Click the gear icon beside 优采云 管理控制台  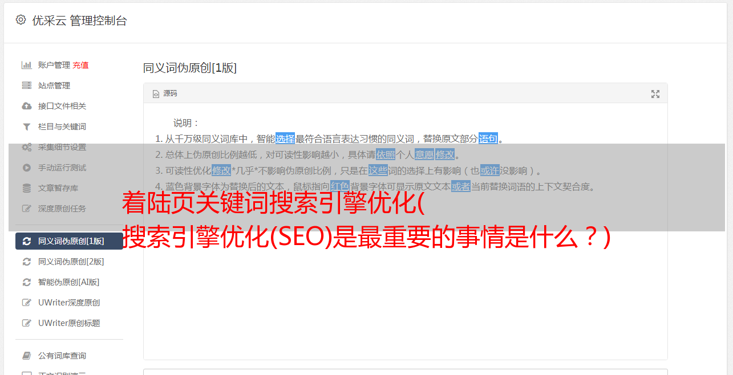[x=21, y=20]
